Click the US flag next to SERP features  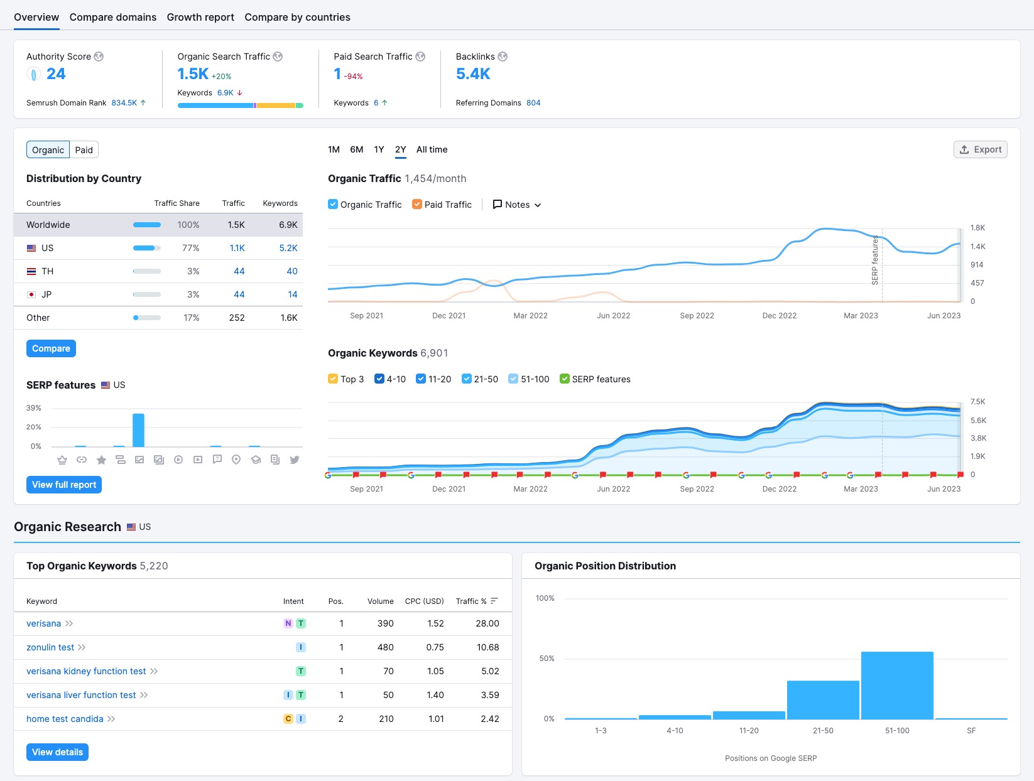click(x=106, y=385)
